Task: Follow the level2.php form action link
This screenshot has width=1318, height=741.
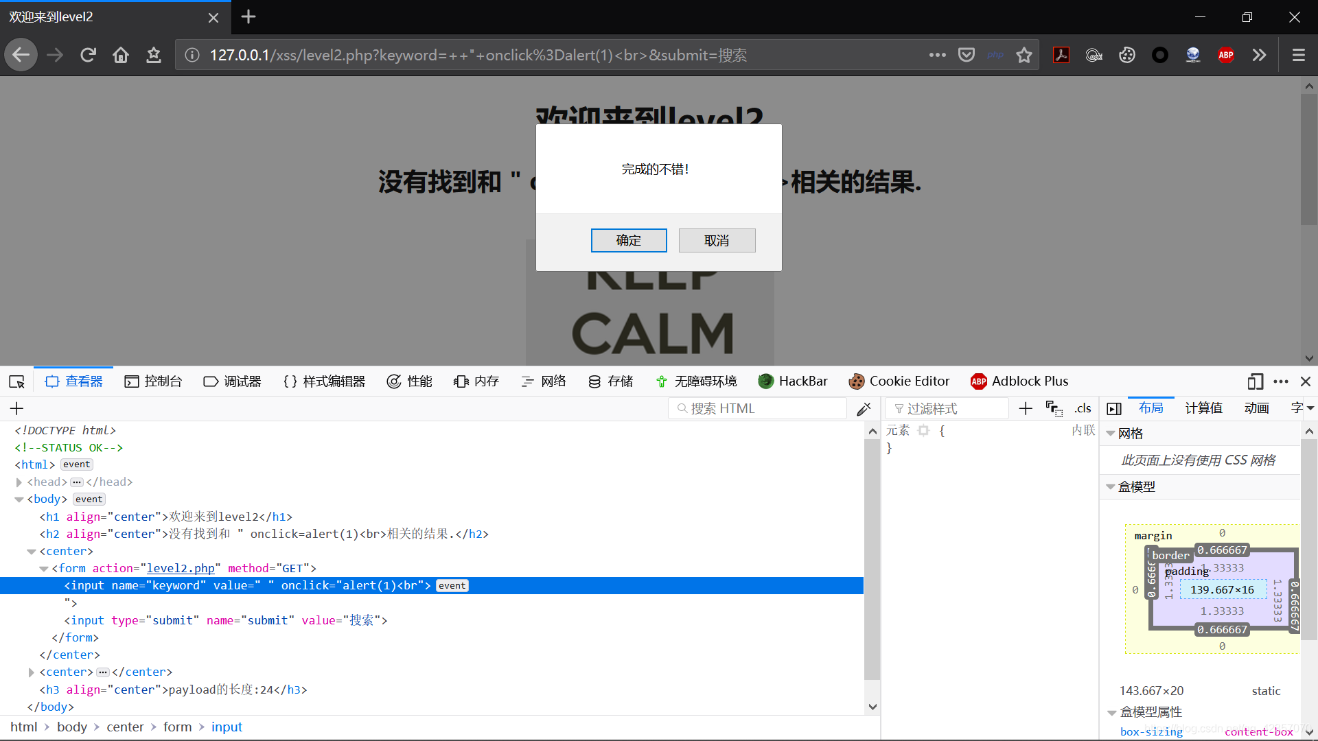Action: coord(181,569)
